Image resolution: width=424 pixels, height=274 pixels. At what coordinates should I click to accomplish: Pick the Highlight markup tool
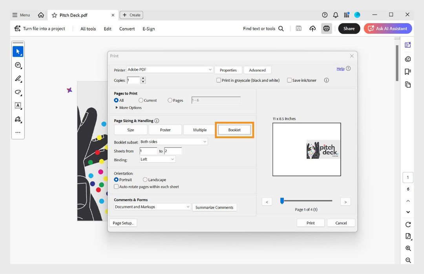point(18,79)
